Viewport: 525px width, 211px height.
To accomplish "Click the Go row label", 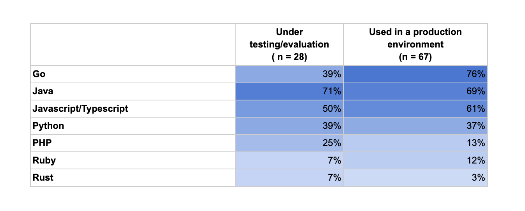I will pyautogui.click(x=39, y=74).
